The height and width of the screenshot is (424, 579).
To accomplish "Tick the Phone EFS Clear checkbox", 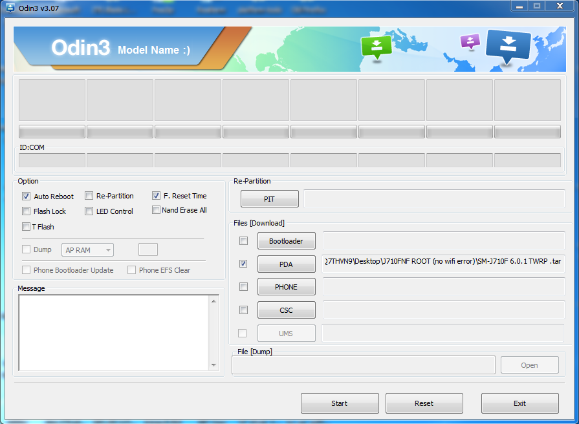I will [x=131, y=270].
